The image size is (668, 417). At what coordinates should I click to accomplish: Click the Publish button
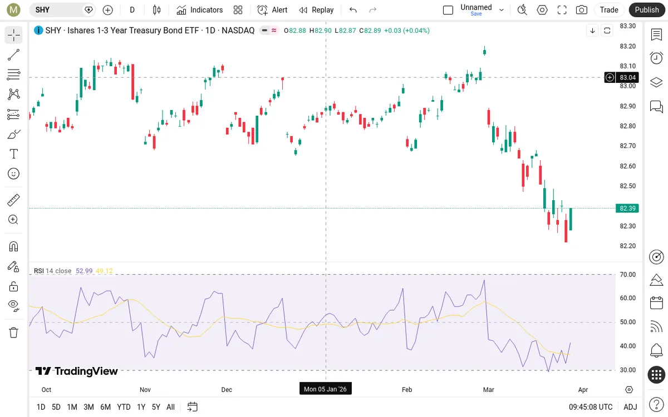click(647, 10)
